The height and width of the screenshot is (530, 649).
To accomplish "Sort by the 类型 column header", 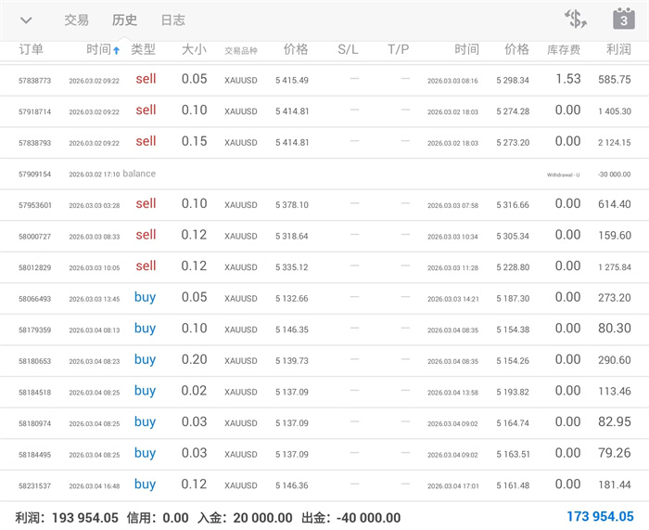I will pos(144,49).
